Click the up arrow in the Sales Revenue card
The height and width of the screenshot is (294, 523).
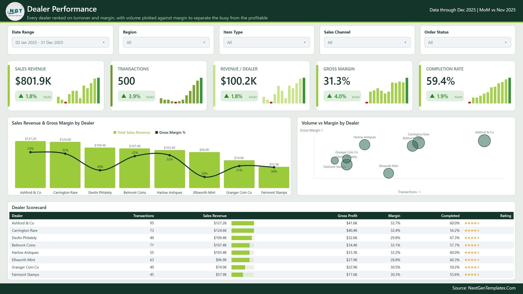[21, 96]
